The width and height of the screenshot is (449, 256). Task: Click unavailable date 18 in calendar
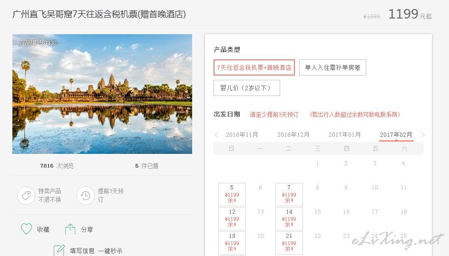click(x=404, y=212)
